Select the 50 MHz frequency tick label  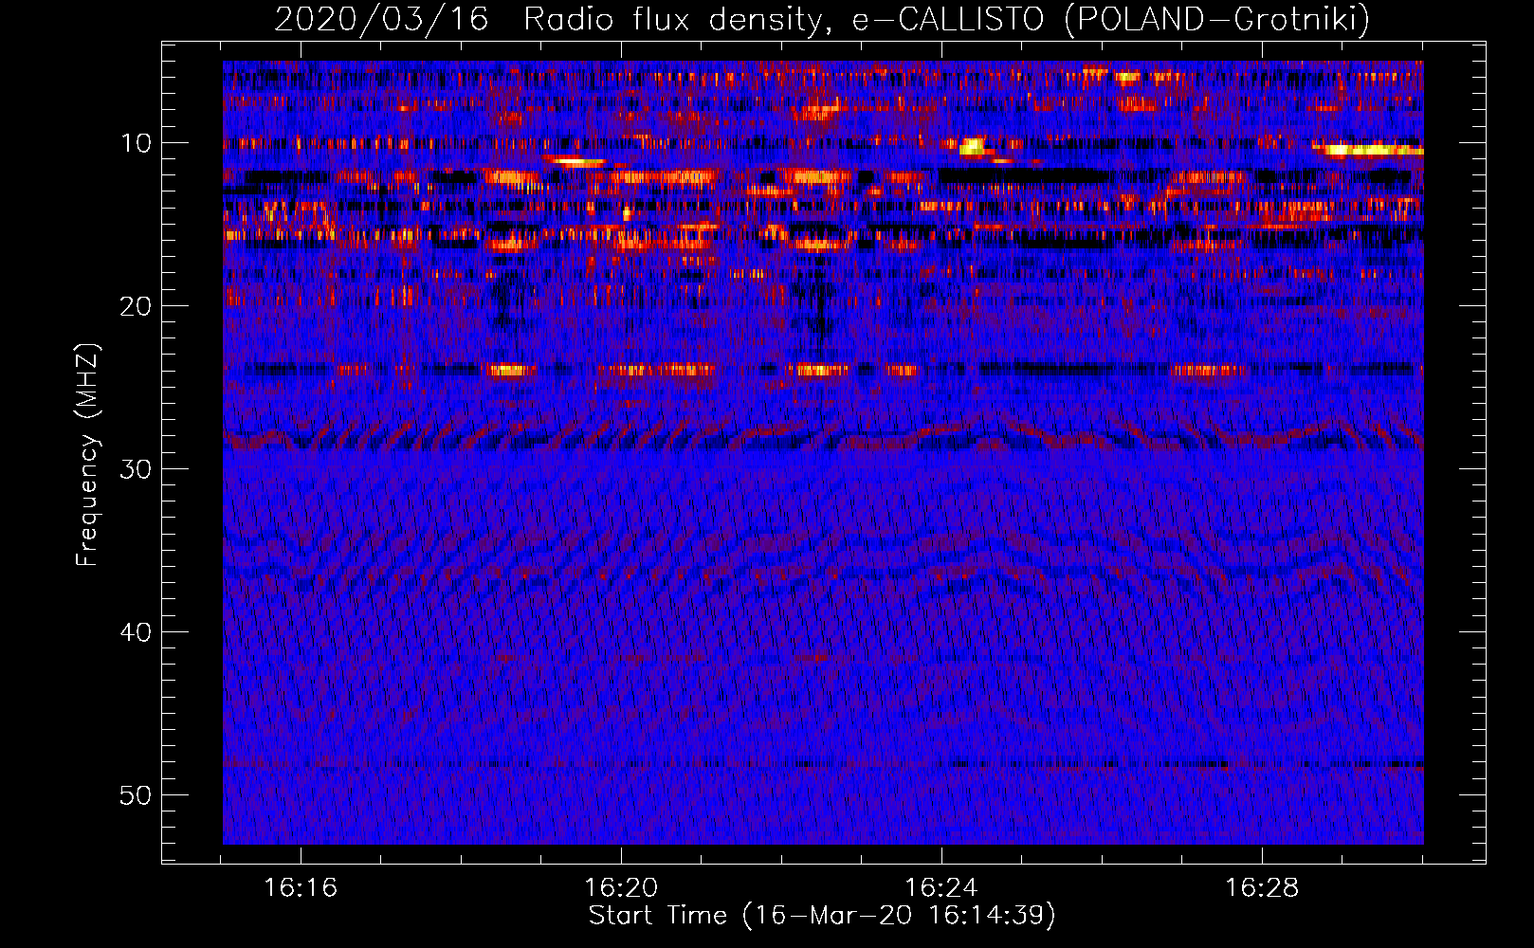[x=136, y=795]
